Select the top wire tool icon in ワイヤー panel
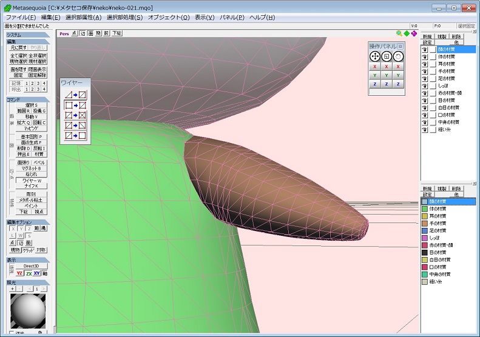The height and width of the screenshot is (337, 480). pyautogui.click(x=76, y=94)
